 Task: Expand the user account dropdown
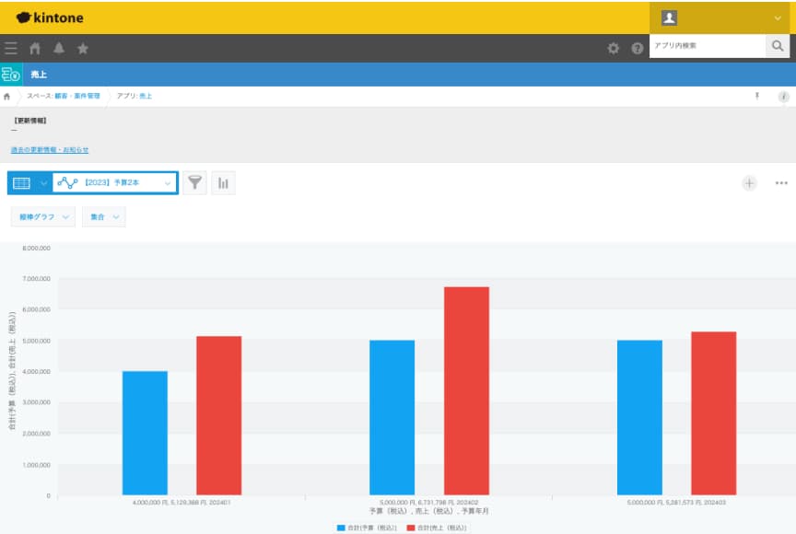722,17
